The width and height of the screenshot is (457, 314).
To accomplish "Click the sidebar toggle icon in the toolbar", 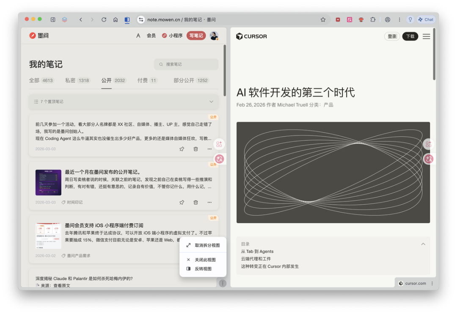I will 53,19.
